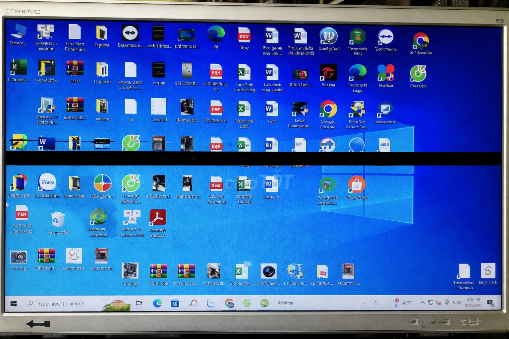Screen dimensions: 509x339
Task: Launch the blue round TeamViewer shortcut
Action: [x=385, y=37]
